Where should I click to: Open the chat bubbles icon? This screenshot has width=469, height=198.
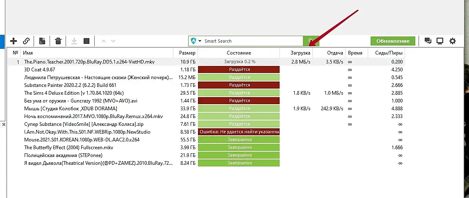tap(428, 41)
